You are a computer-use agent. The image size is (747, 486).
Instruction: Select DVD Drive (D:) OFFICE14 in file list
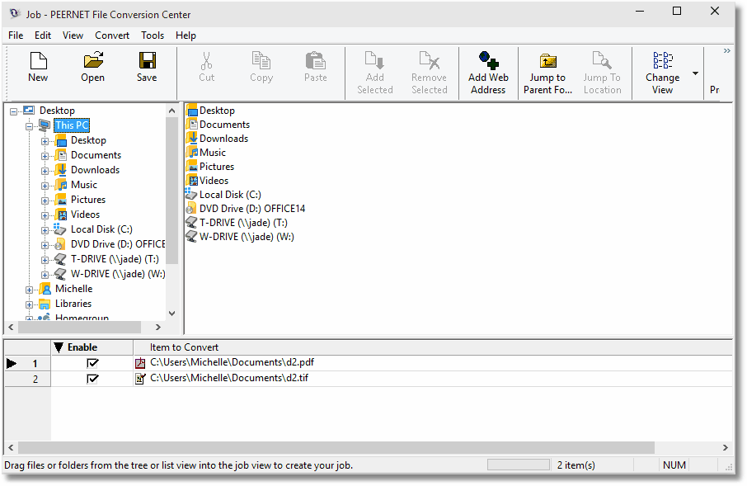click(246, 209)
